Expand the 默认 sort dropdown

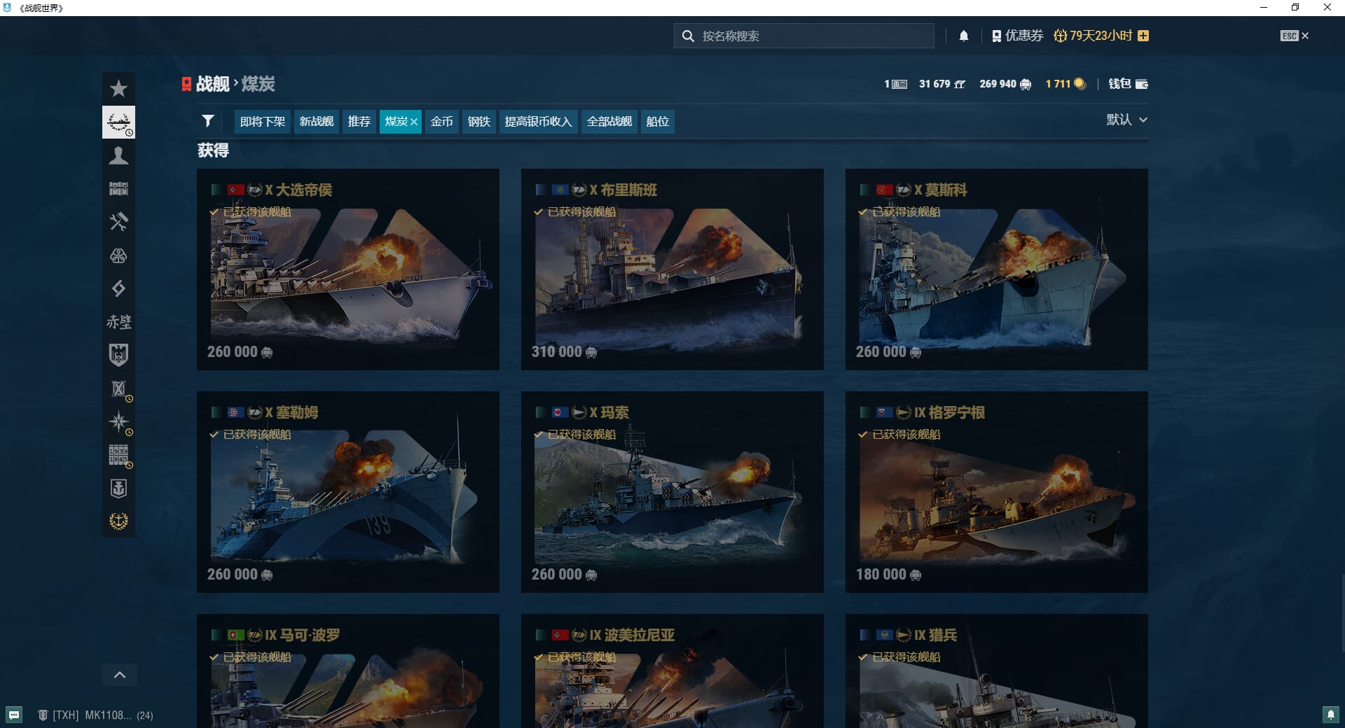(1126, 120)
